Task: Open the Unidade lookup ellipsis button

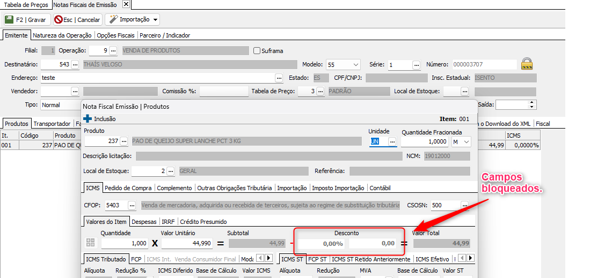Action: point(392,141)
